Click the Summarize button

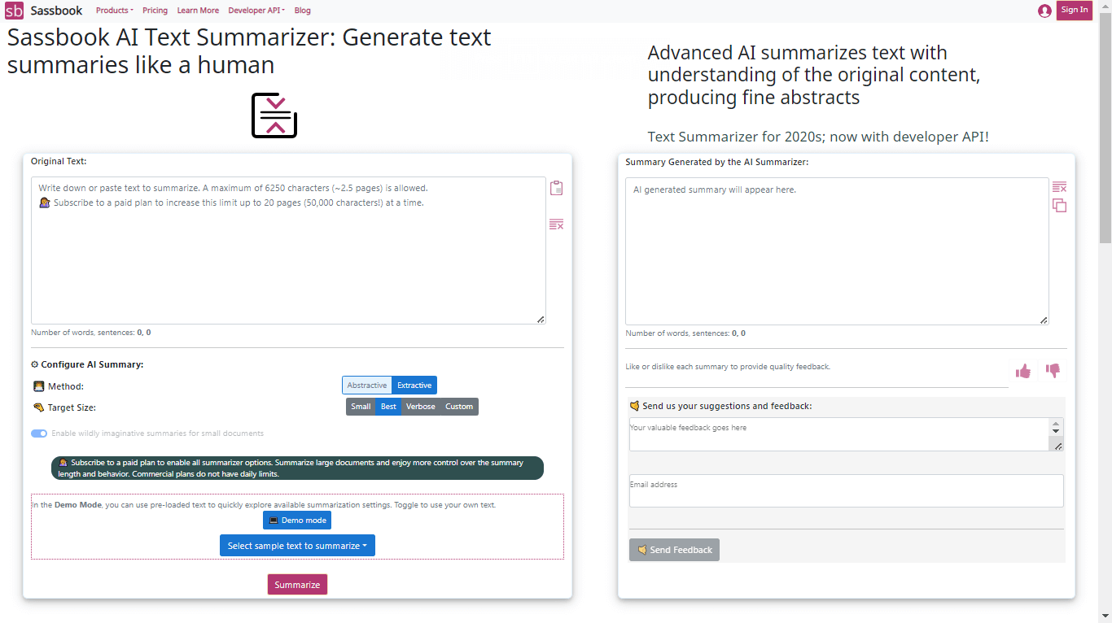(x=297, y=585)
